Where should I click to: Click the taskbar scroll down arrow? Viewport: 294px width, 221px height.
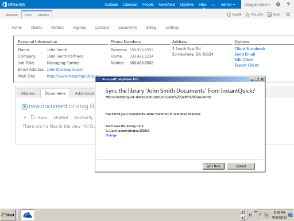click(243, 218)
